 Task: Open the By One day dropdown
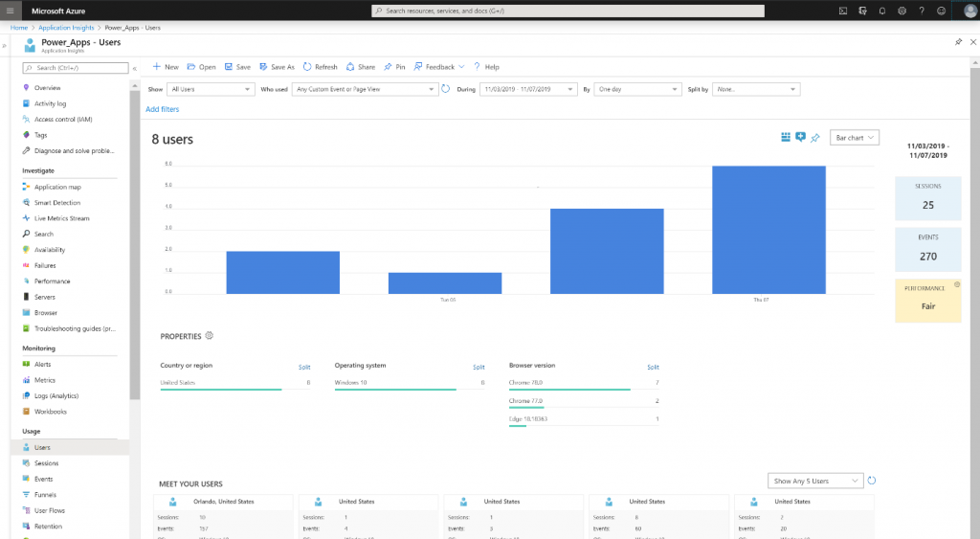pos(637,89)
